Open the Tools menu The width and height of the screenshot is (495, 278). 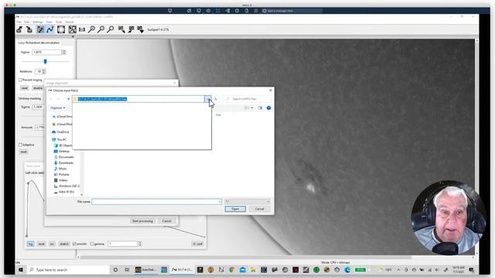tap(59, 22)
